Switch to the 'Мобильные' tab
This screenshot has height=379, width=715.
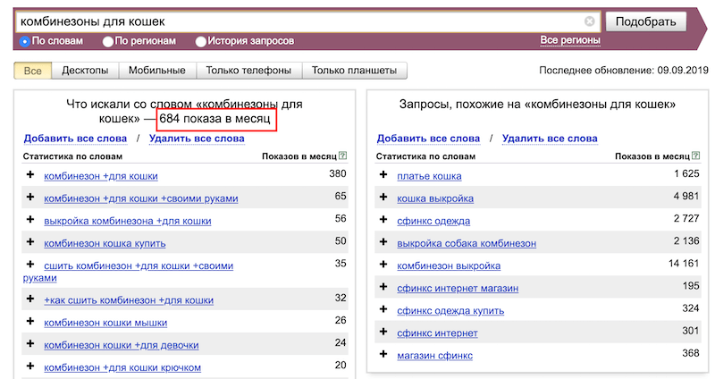(x=156, y=71)
